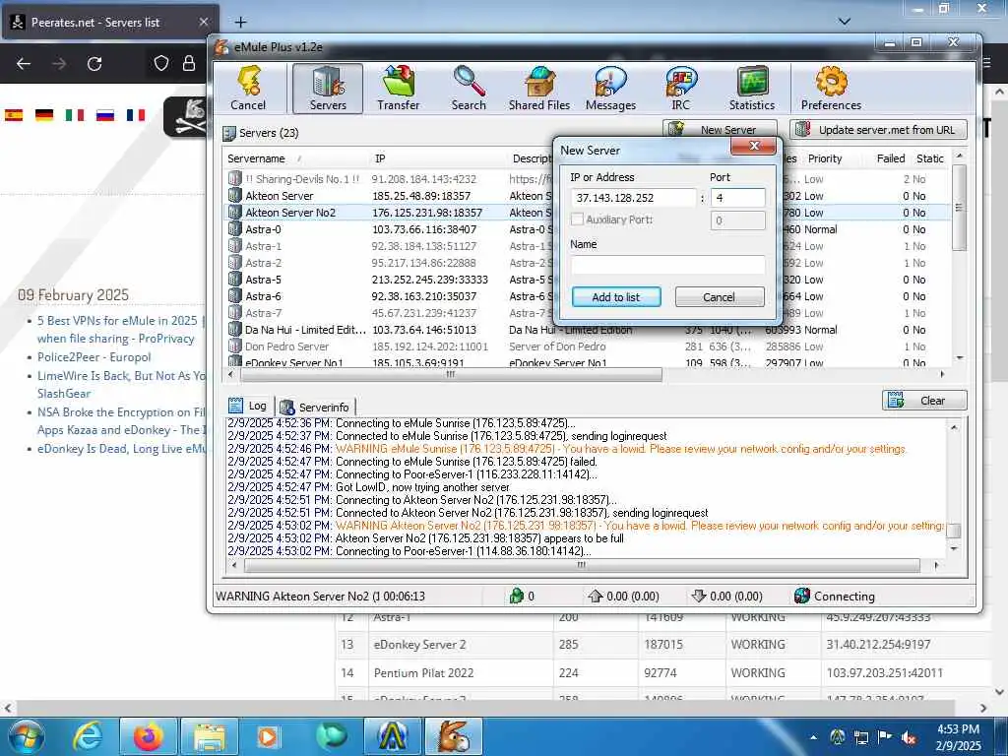
Task: Open Internet Explorer from taskbar
Action: click(x=88, y=736)
